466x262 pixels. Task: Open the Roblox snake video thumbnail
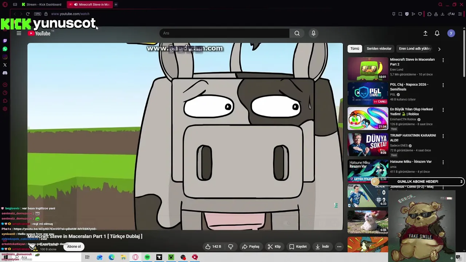click(x=368, y=119)
